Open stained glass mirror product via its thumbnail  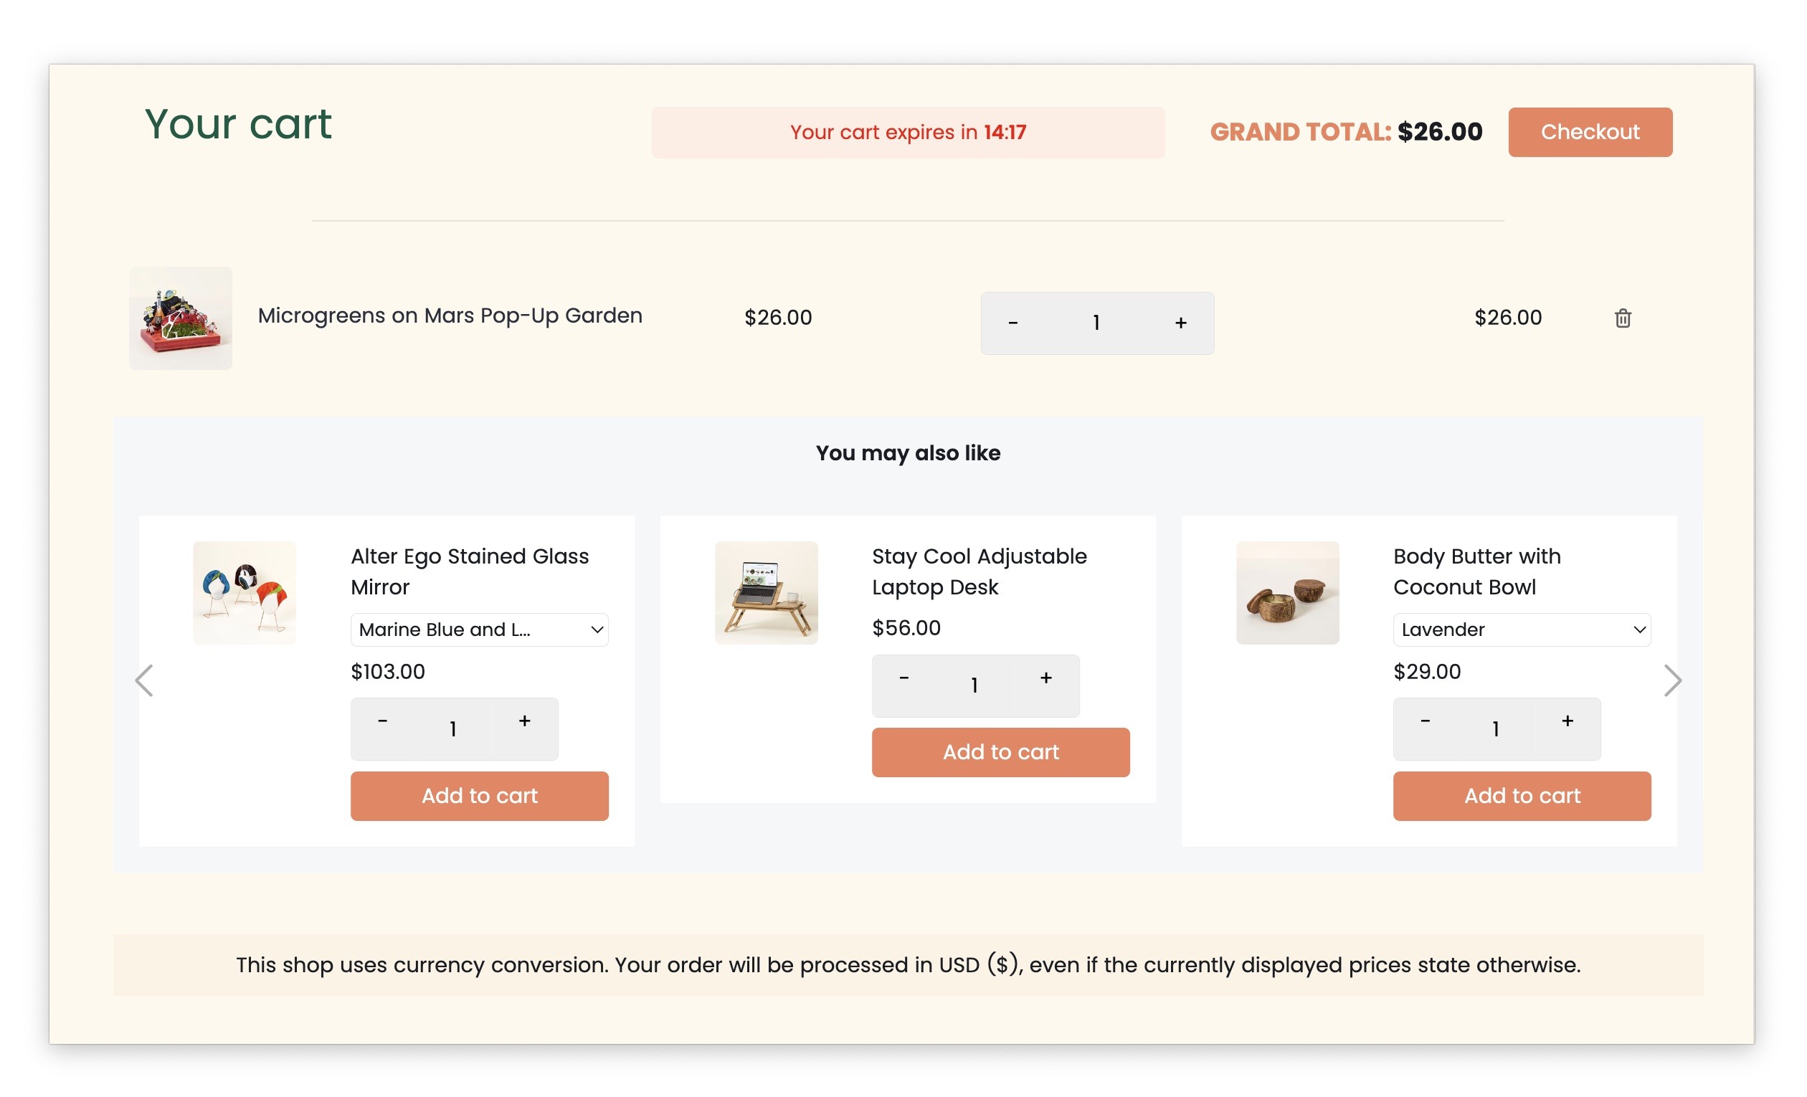pos(245,592)
